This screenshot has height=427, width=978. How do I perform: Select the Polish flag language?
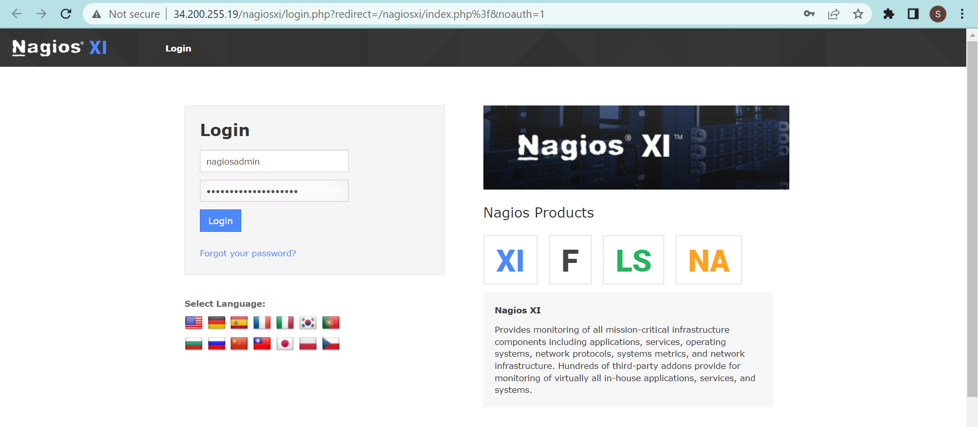[308, 344]
